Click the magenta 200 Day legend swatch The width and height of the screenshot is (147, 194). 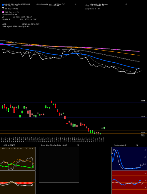[3, 12]
